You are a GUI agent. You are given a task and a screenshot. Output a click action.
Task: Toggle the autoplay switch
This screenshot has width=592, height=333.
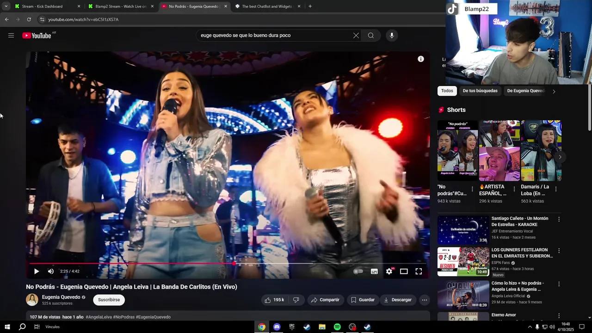(x=358, y=271)
